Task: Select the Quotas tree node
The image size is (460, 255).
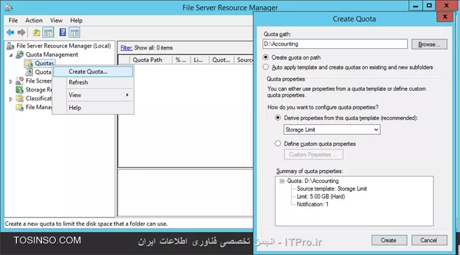Action: [x=44, y=63]
